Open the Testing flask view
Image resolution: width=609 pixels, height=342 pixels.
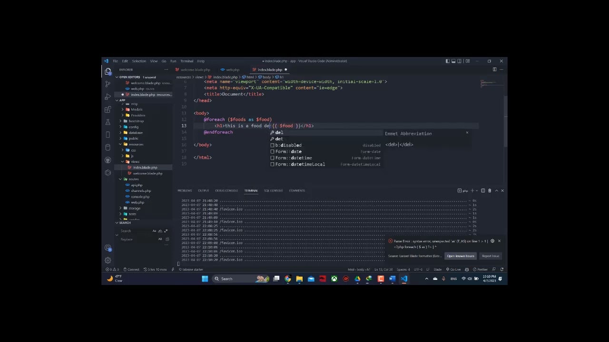[x=108, y=122]
